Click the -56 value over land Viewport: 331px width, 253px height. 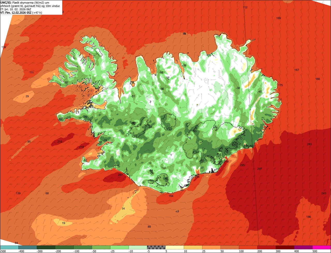click(x=162, y=89)
